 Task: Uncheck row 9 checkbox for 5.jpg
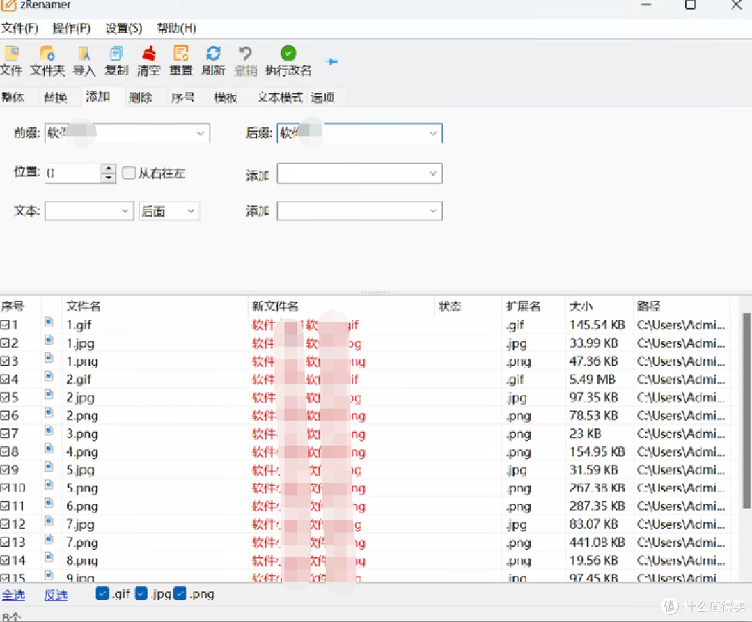click(x=5, y=469)
